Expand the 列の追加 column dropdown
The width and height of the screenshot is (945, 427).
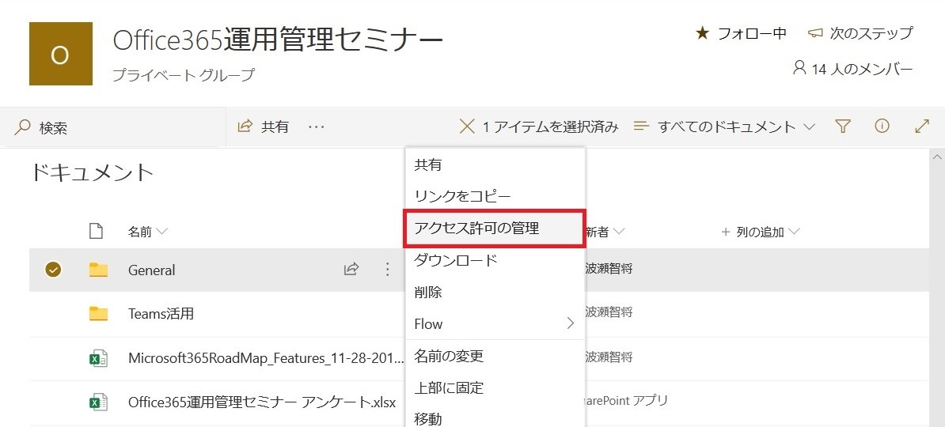click(793, 232)
